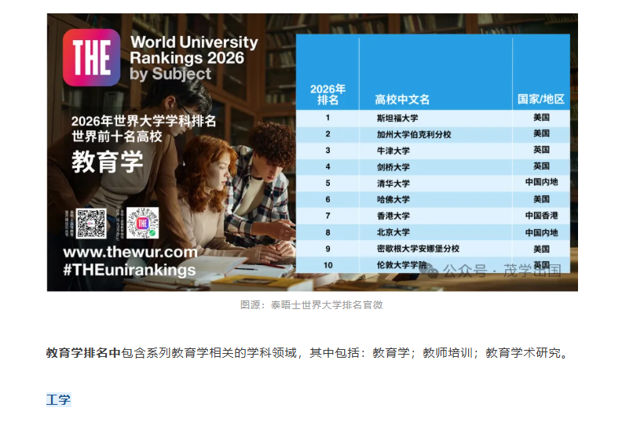The image size is (633, 426).
Task: Click the pink THE logo
Action: click(91, 57)
